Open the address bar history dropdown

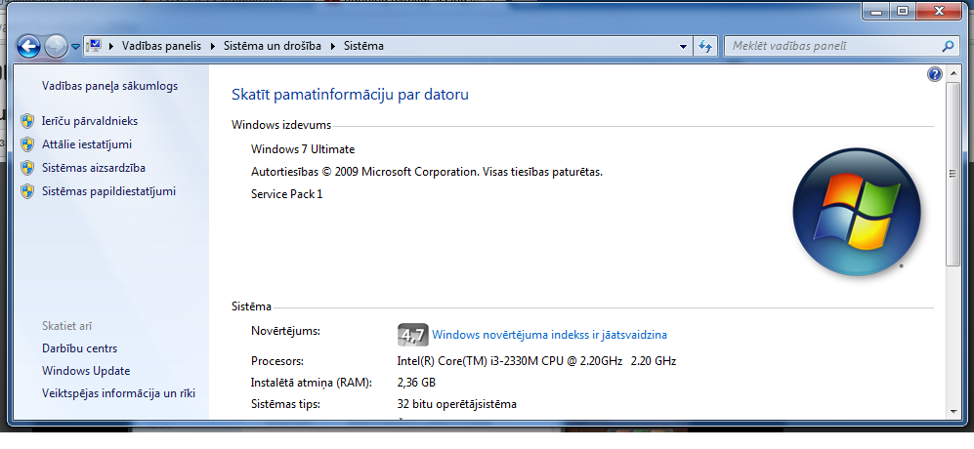(683, 47)
